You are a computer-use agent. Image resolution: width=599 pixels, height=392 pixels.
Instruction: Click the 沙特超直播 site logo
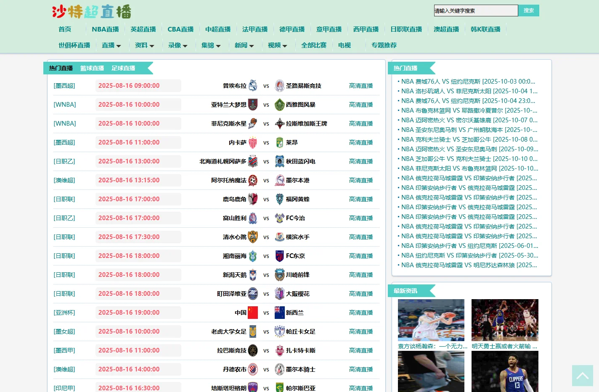click(92, 12)
